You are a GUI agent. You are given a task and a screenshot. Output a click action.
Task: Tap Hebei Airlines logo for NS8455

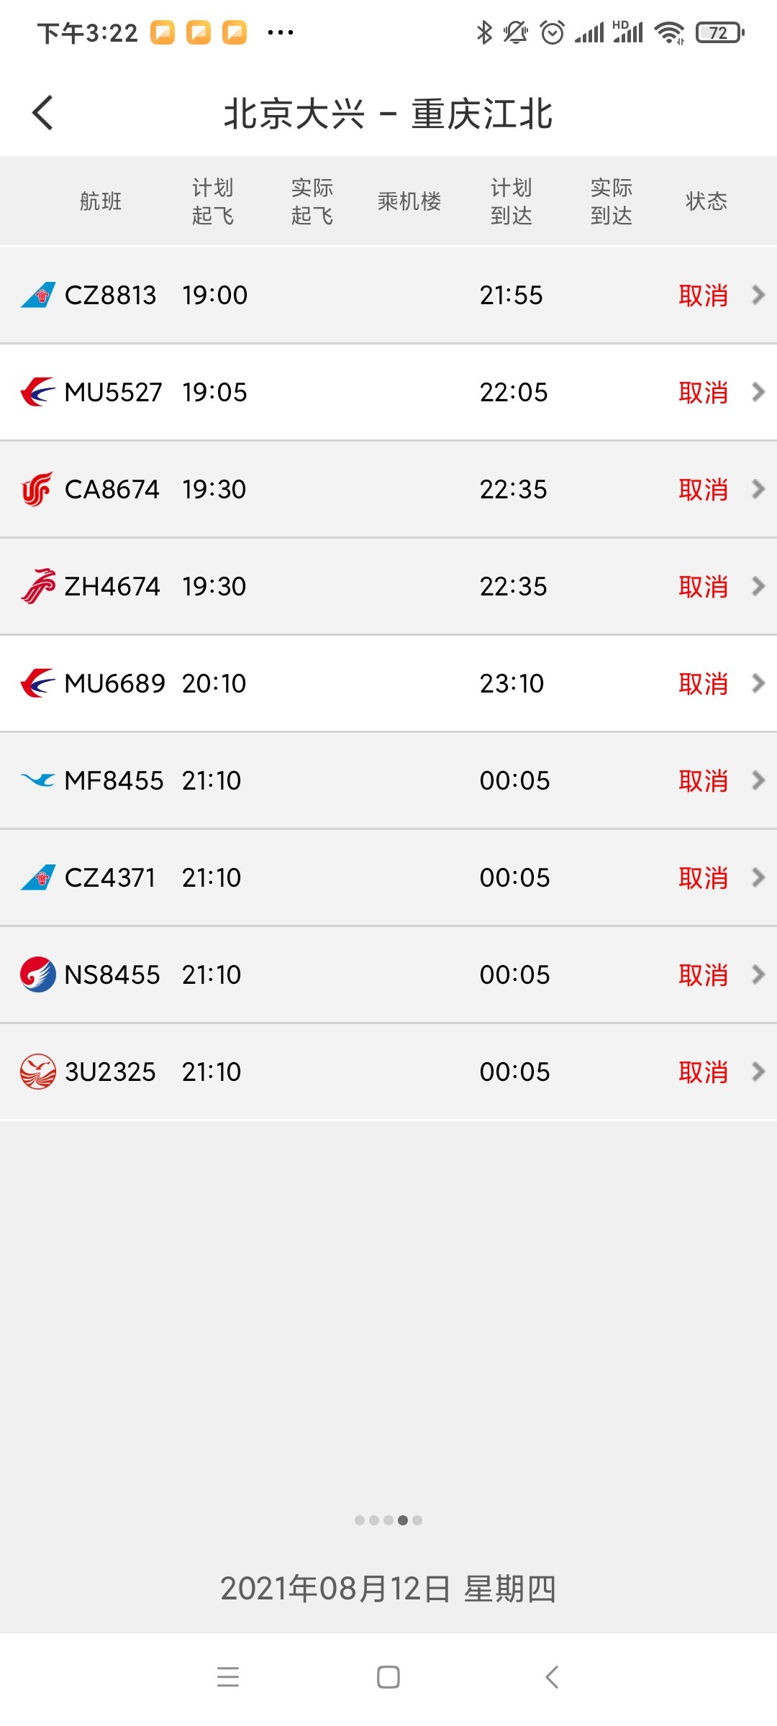pyautogui.click(x=38, y=974)
